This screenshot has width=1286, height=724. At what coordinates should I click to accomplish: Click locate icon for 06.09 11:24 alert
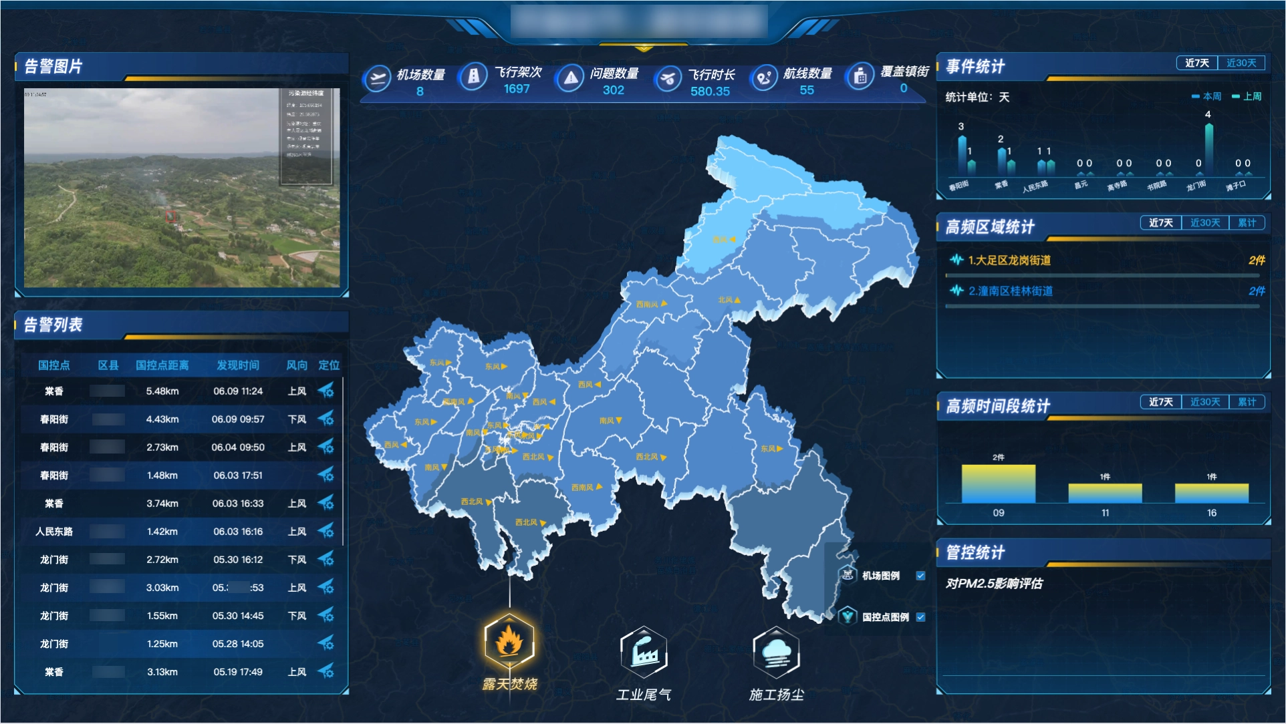tap(326, 391)
